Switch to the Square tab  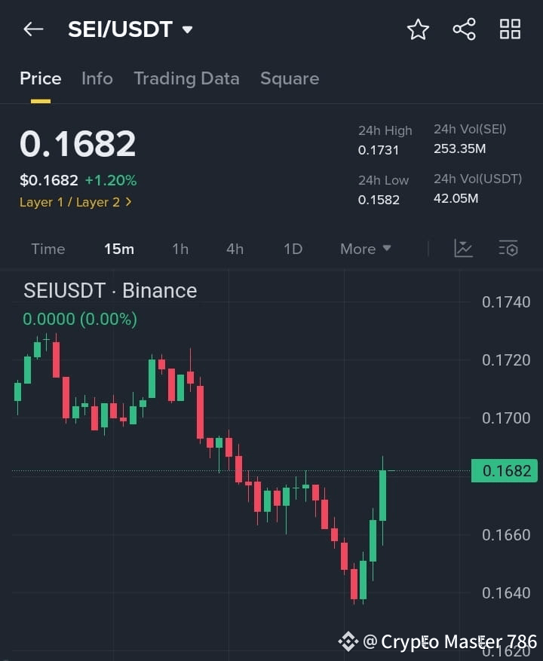290,78
